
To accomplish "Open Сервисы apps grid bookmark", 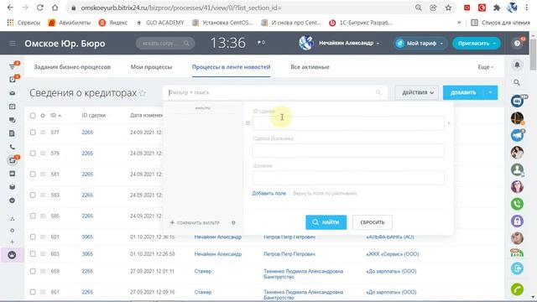I will click(x=23, y=23).
